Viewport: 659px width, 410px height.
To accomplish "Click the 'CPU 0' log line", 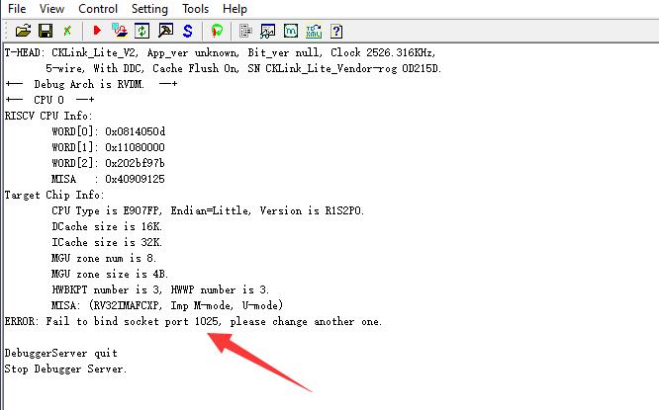I will [49, 100].
